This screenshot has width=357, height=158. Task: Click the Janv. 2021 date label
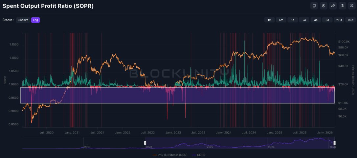(x=72, y=132)
